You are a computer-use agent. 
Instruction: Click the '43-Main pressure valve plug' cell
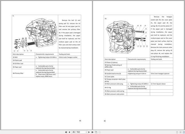pos(115,84)
